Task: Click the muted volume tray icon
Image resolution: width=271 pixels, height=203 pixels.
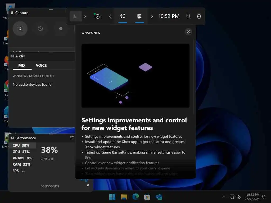Action: click(x=239, y=197)
